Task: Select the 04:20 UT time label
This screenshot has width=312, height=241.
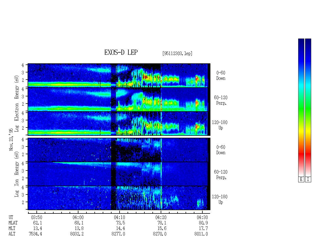Action: click(x=161, y=217)
